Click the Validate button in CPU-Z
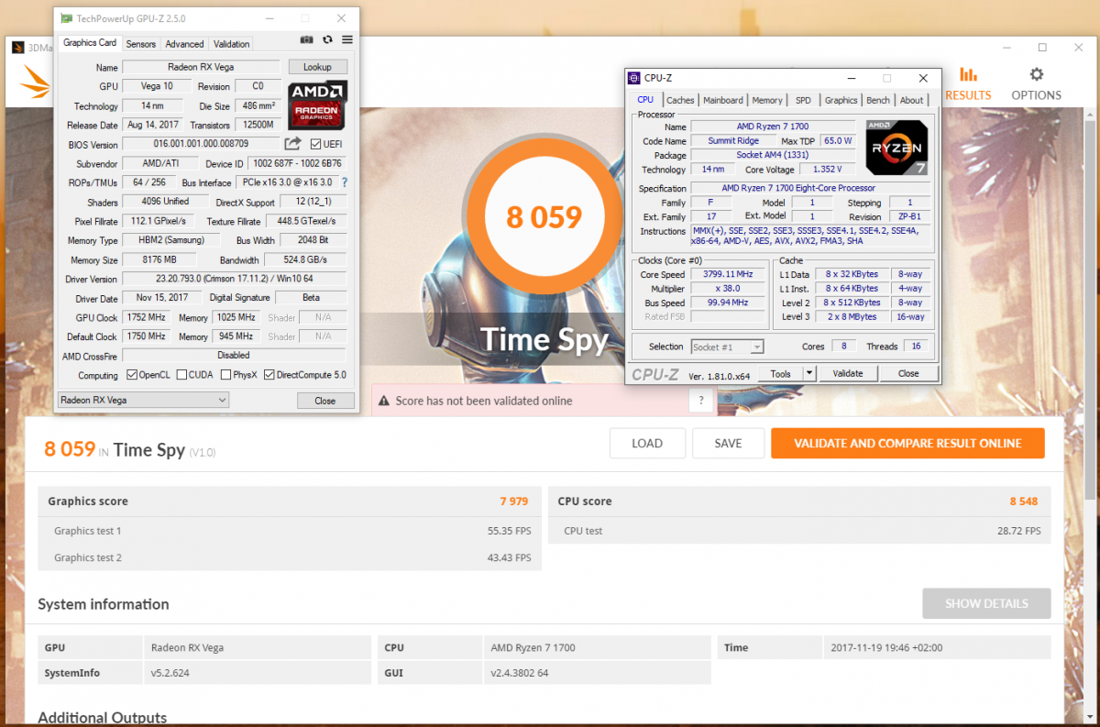Screen dimensions: 1100x727 click(x=848, y=373)
